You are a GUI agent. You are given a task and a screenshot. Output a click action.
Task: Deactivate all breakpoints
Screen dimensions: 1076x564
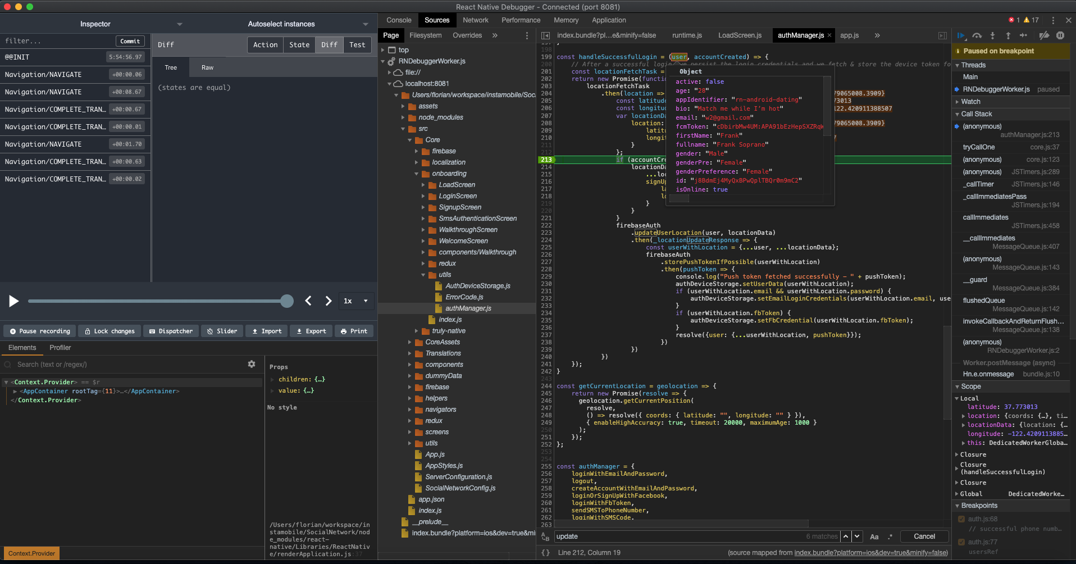coord(1045,35)
